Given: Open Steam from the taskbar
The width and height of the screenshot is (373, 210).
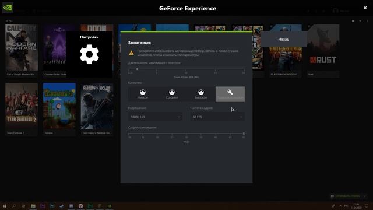Looking at the screenshot, I should (x=62, y=206).
